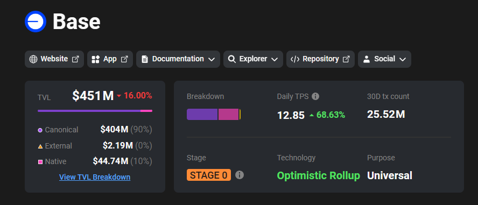This screenshot has width=478, height=205.
Task: Click the purple segment of Breakdown bar
Action: pos(202,114)
